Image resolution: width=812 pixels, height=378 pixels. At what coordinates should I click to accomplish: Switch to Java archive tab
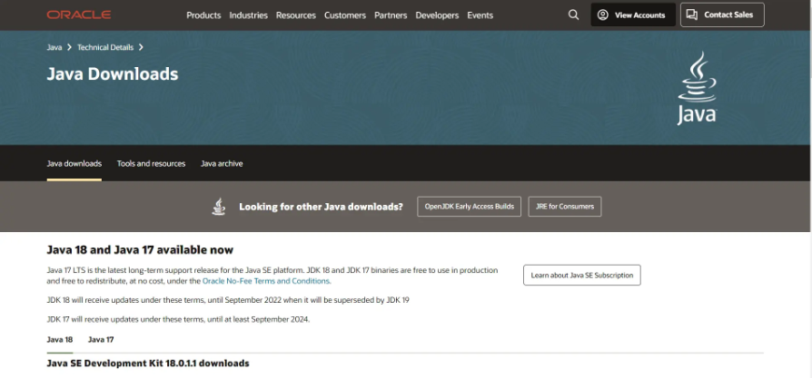[x=222, y=163]
